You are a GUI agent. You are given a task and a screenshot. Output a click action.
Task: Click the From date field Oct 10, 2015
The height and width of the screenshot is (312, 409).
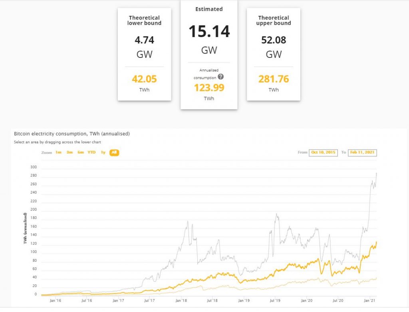tap(323, 152)
